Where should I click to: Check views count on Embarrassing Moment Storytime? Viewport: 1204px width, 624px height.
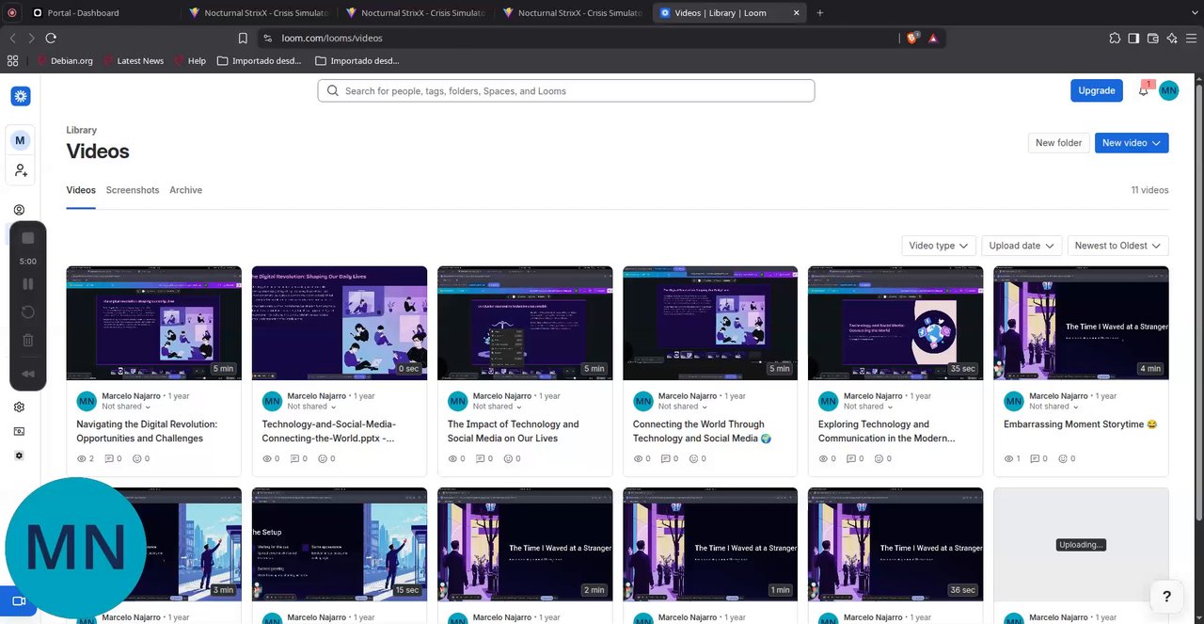click(x=1012, y=458)
